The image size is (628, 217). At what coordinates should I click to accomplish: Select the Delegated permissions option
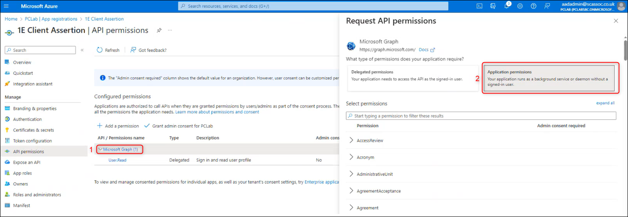point(413,78)
